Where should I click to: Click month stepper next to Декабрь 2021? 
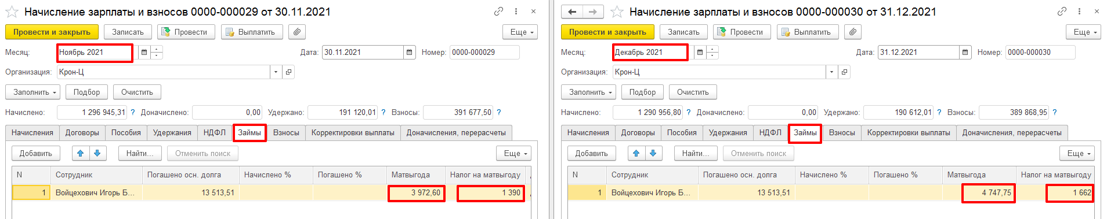pos(712,53)
